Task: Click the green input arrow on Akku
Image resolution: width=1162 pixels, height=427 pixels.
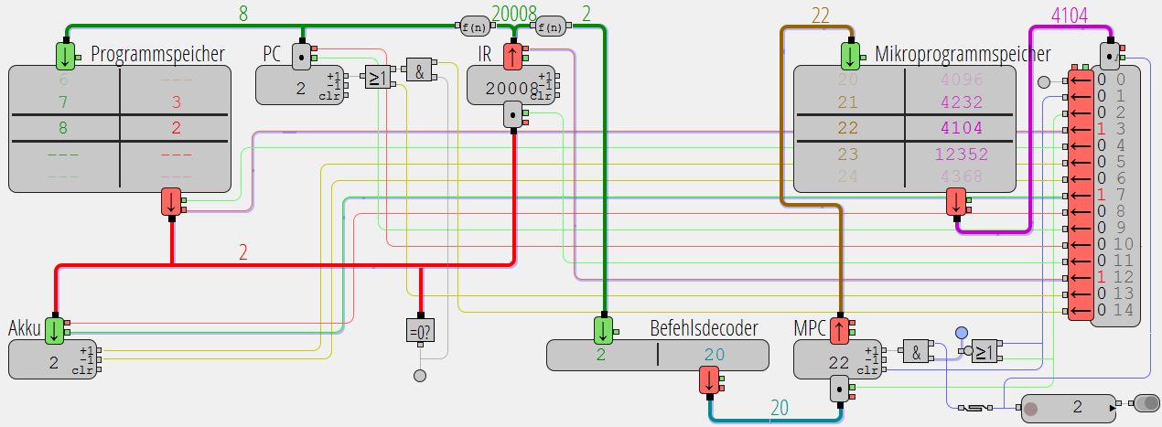Action: coord(56,329)
